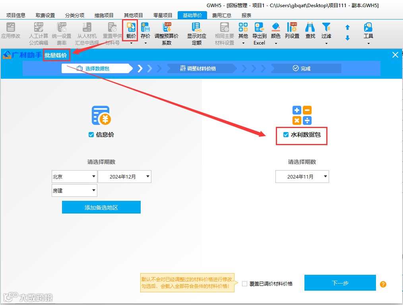403x305 pixels.
Task: Click the 信息价 yuan document icon
Action: 101,115
